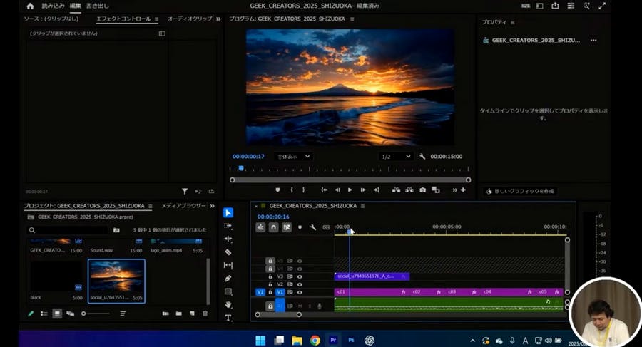Select the Razor tool in the toolbar
The height and width of the screenshot is (347, 642).
tap(228, 252)
